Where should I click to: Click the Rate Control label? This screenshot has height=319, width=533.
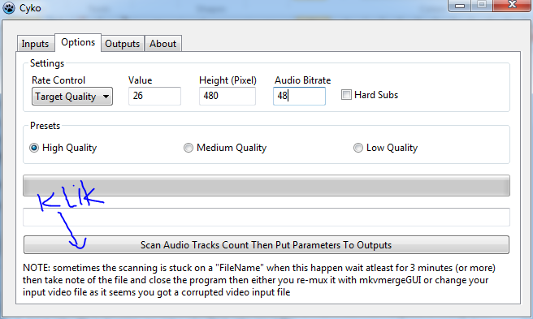pyautogui.click(x=58, y=80)
